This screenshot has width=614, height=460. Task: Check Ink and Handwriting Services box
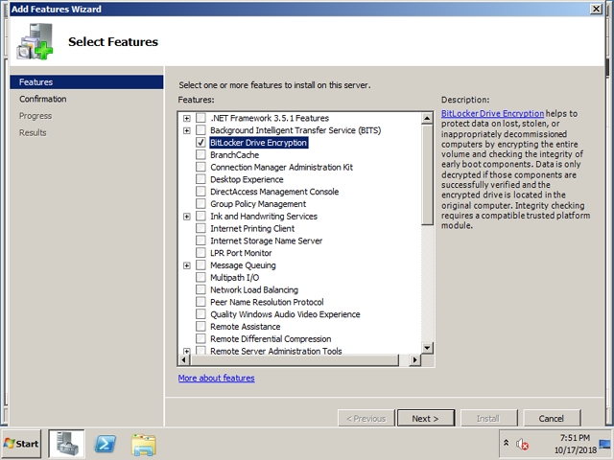pos(201,216)
